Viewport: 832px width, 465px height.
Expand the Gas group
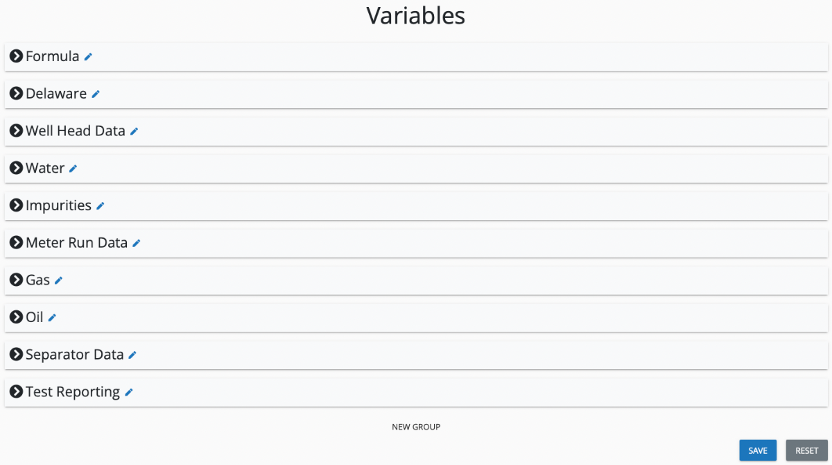click(x=16, y=280)
